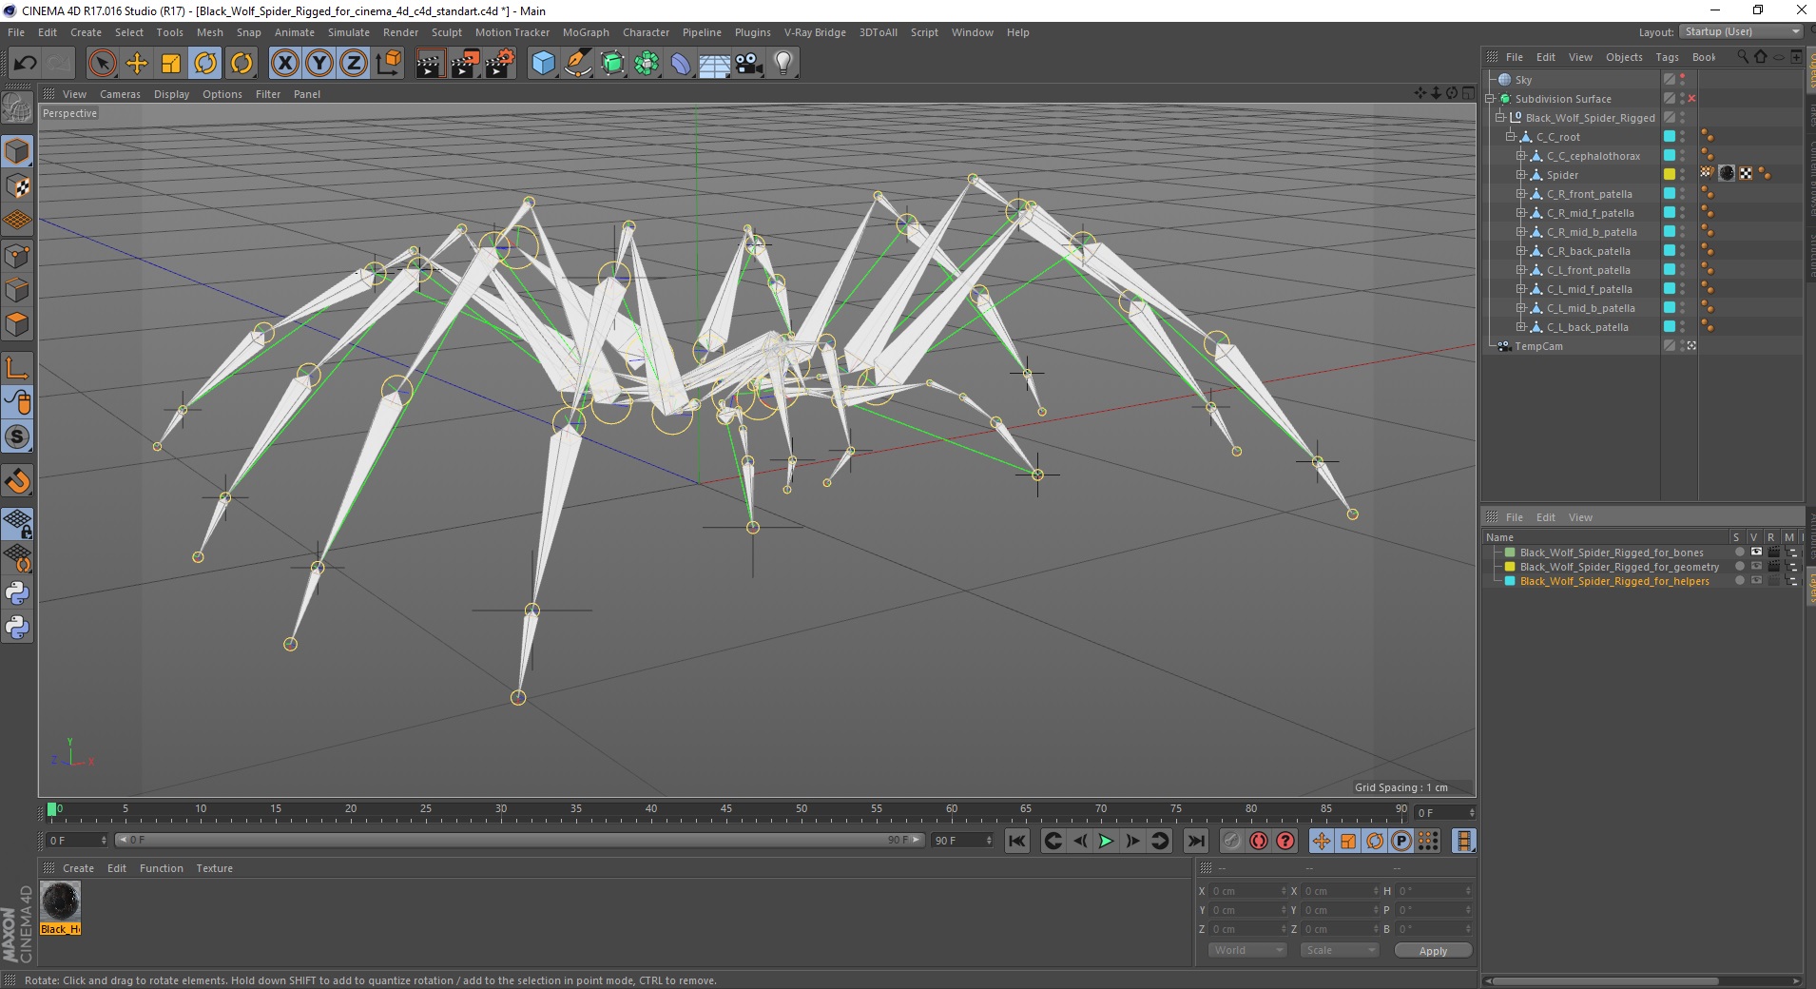Toggle Spider object visibility dots

(1683, 175)
